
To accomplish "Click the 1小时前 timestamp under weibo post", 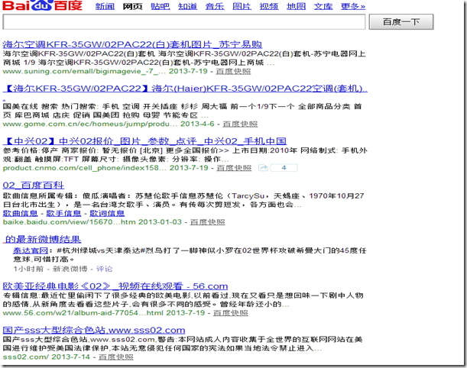I will point(28,269).
